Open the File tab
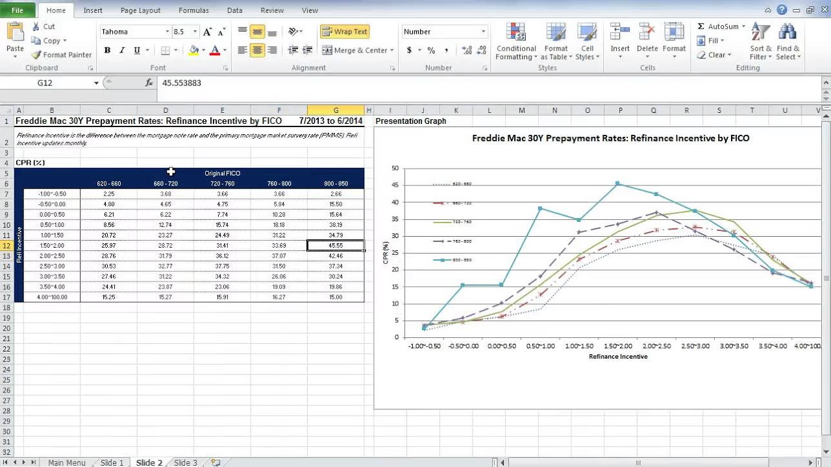The width and height of the screenshot is (831, 467). (18, 10)
